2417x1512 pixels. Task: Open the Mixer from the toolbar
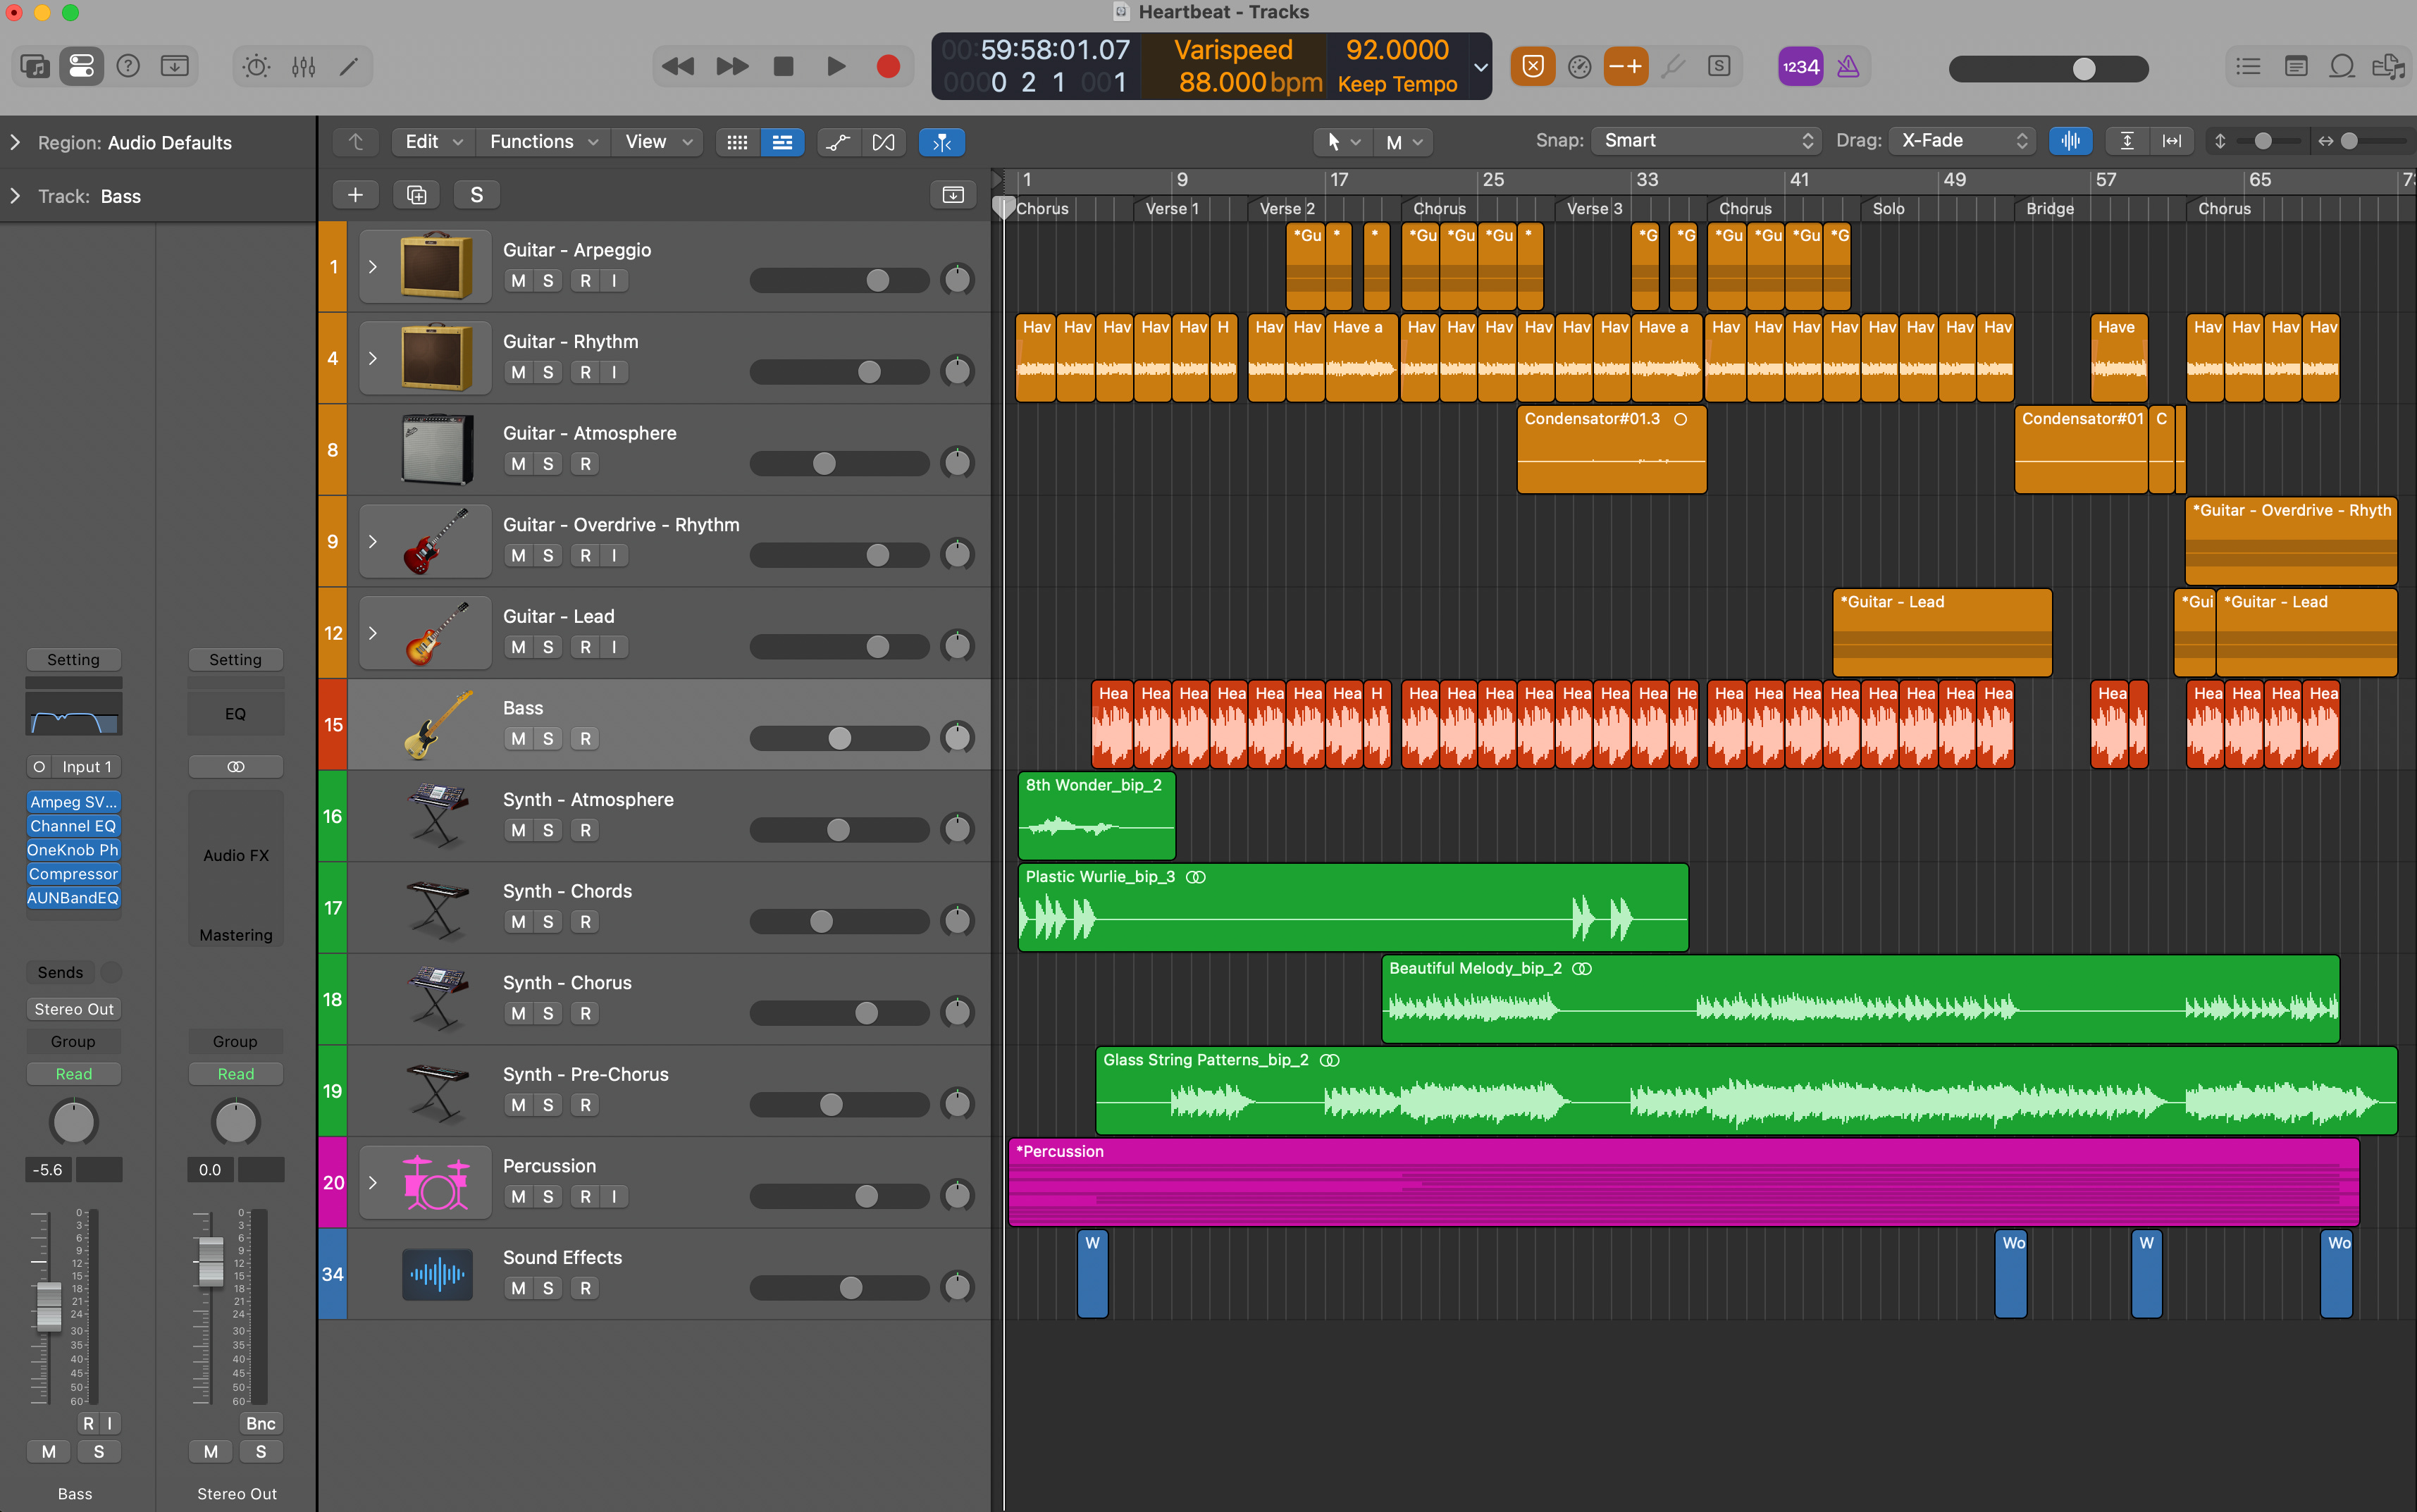click(303, 67)
